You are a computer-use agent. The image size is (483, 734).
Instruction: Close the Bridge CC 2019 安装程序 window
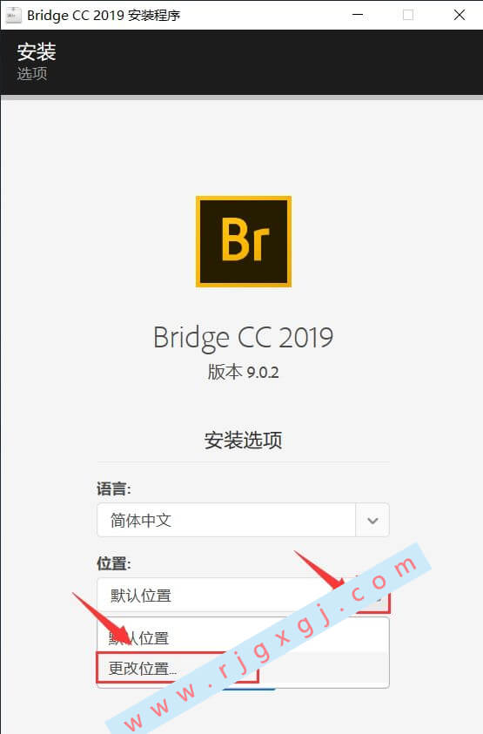460,15
